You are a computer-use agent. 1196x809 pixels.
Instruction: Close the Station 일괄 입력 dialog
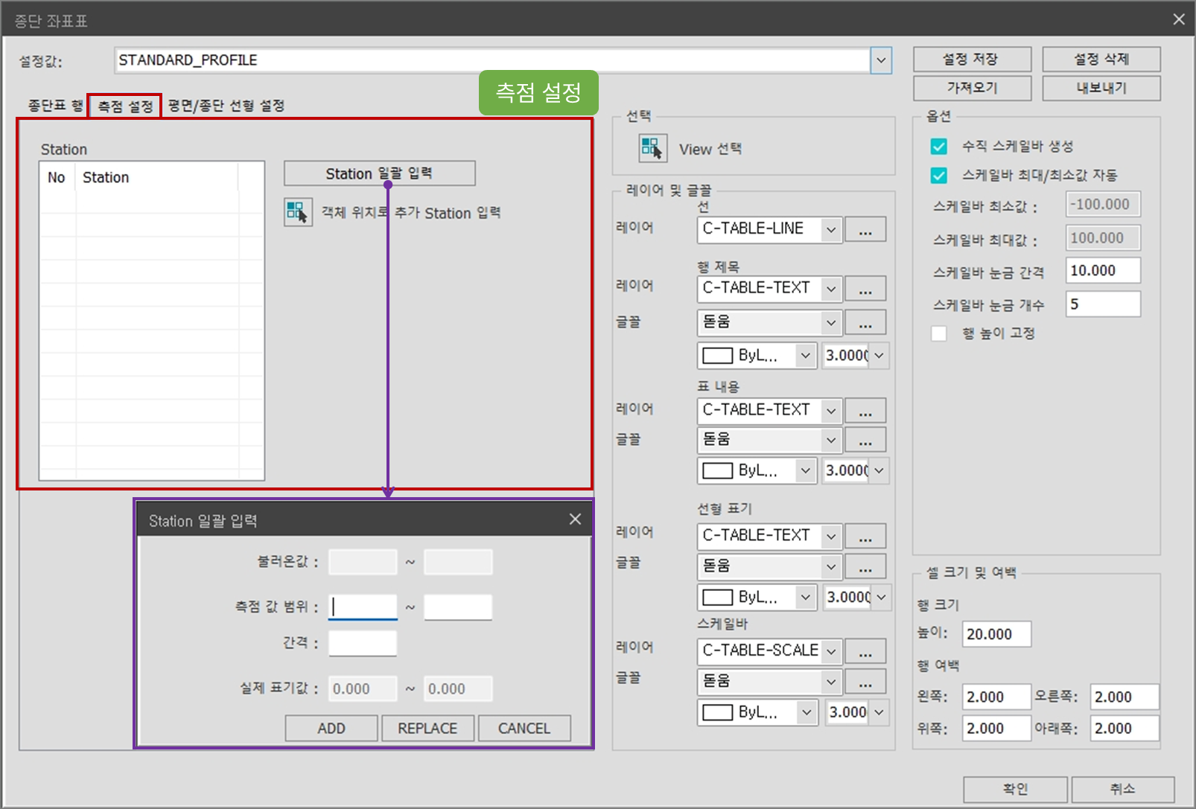point(575,519)
